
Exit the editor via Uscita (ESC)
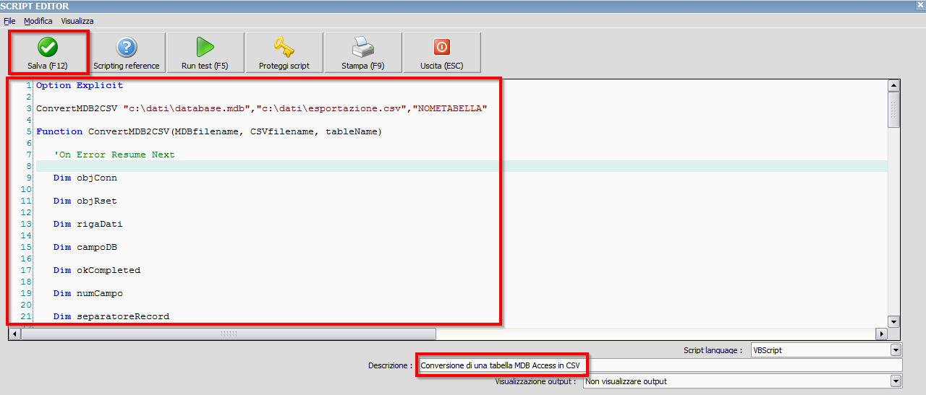point(441,52)
